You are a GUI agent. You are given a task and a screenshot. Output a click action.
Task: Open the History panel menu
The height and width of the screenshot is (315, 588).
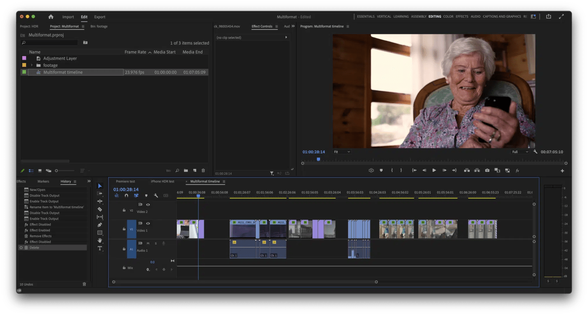(x=75, y=181)
